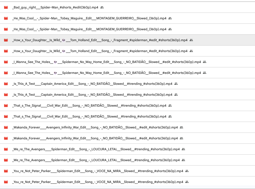
Task: Click the video icon beside _Bad_guy,_right file
Action: pyautogui.click(x=6, y=7)
